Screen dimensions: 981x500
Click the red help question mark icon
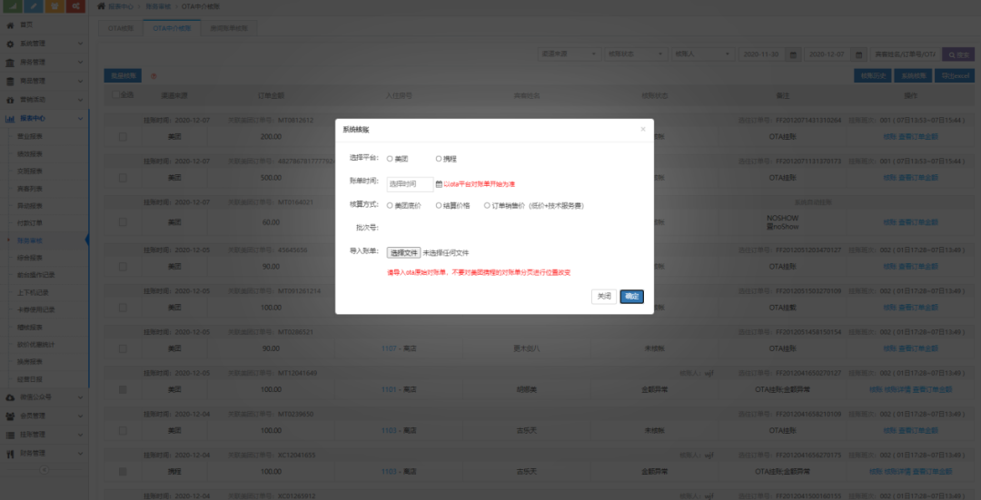click(x=154, y=76)
